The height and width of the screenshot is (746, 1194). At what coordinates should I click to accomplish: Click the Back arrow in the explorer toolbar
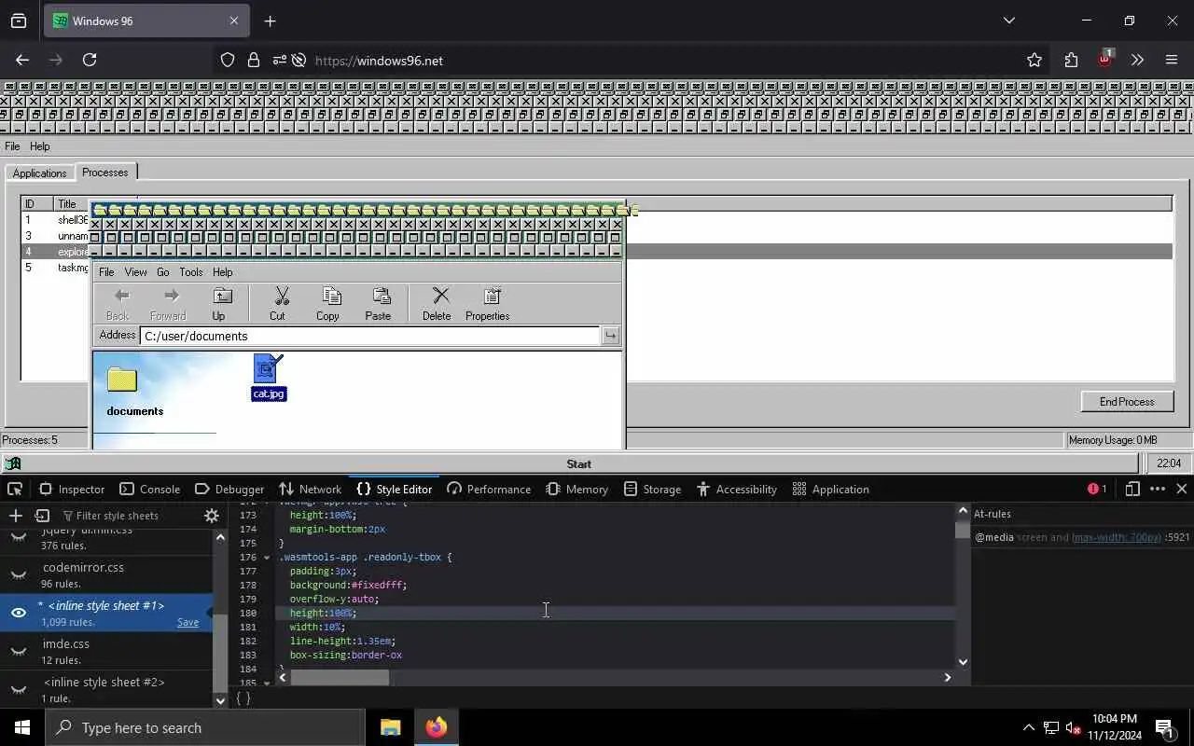121,296
